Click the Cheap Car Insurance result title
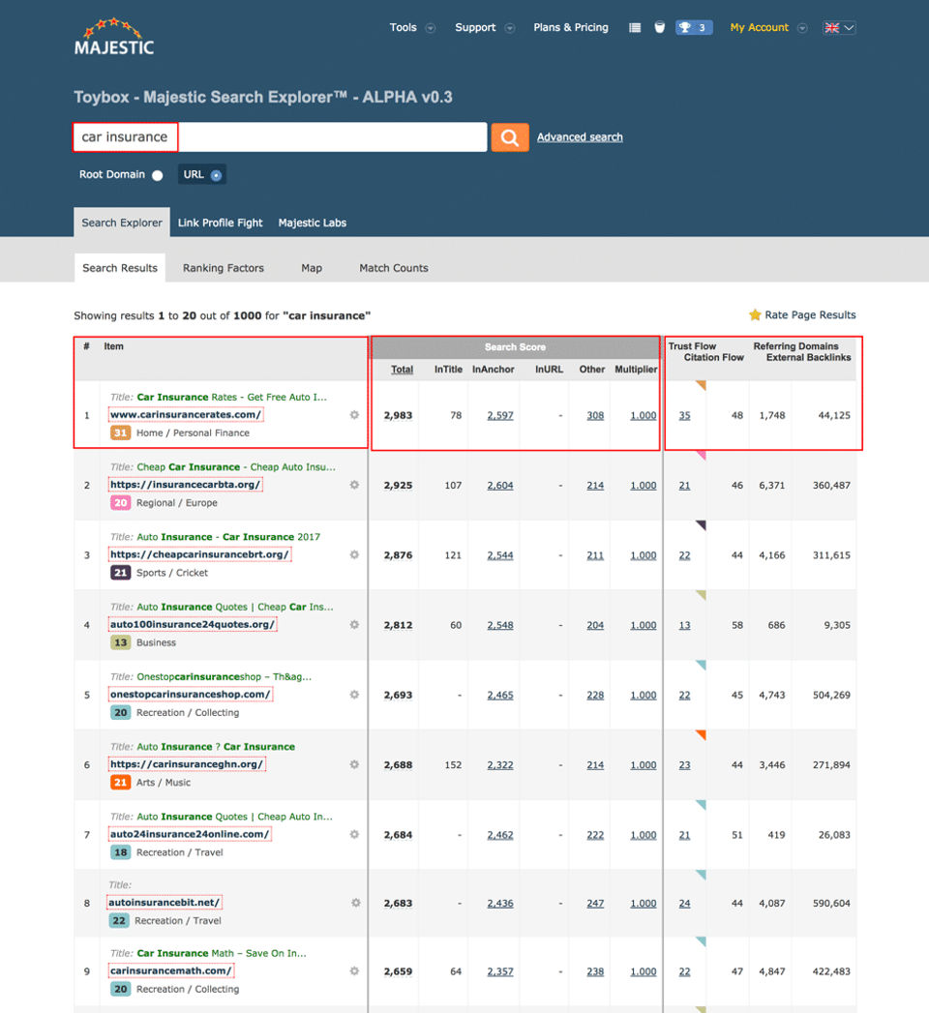Viewport: 929px width, 1013px height. tap(236, 467)
